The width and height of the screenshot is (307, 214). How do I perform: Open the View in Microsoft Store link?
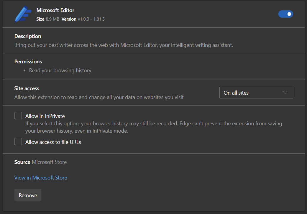[41, 178]
